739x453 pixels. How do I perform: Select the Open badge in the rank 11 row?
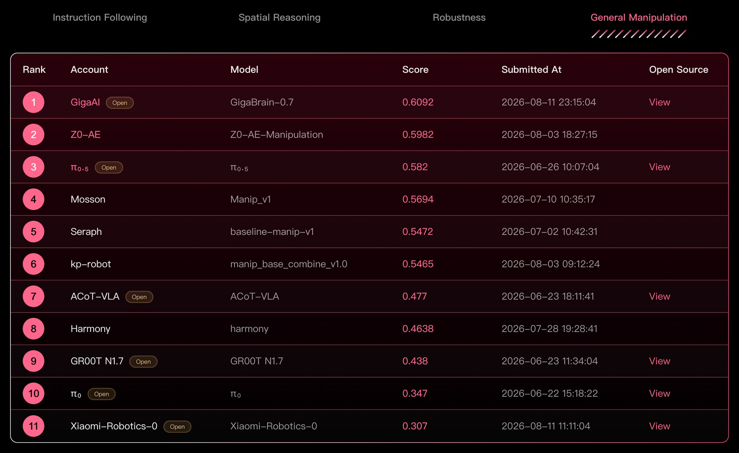[177, 427]
